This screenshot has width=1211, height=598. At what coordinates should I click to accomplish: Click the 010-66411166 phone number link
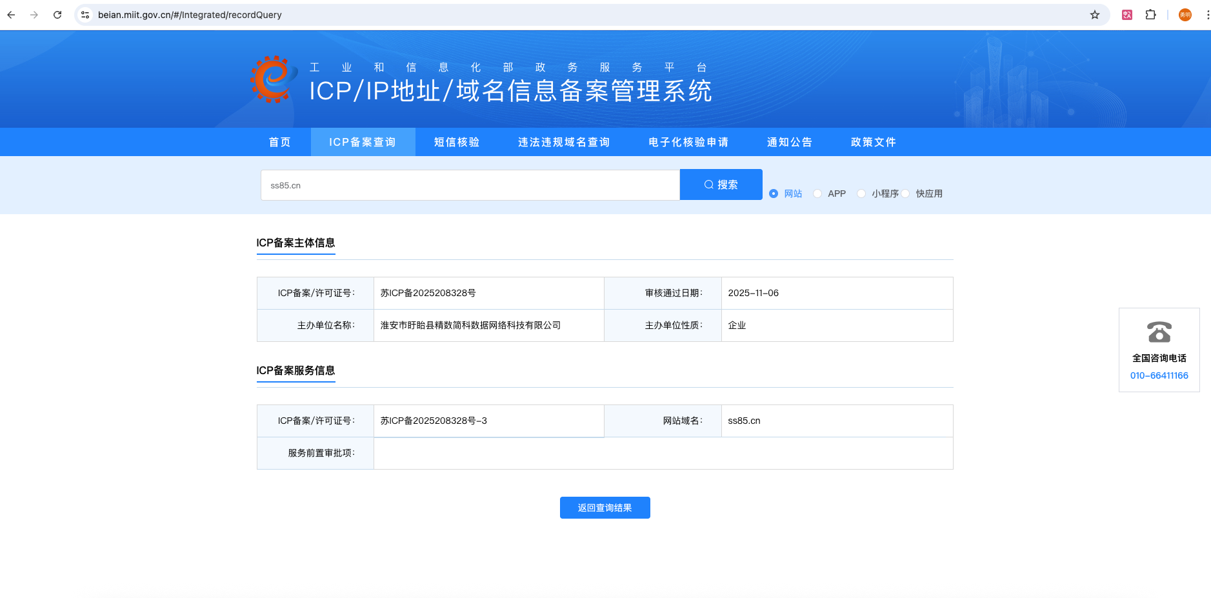tap(1159, 375)
